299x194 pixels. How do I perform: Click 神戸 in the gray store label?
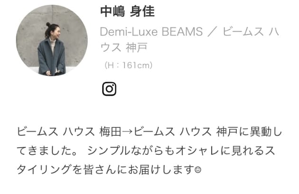(136, 47)
